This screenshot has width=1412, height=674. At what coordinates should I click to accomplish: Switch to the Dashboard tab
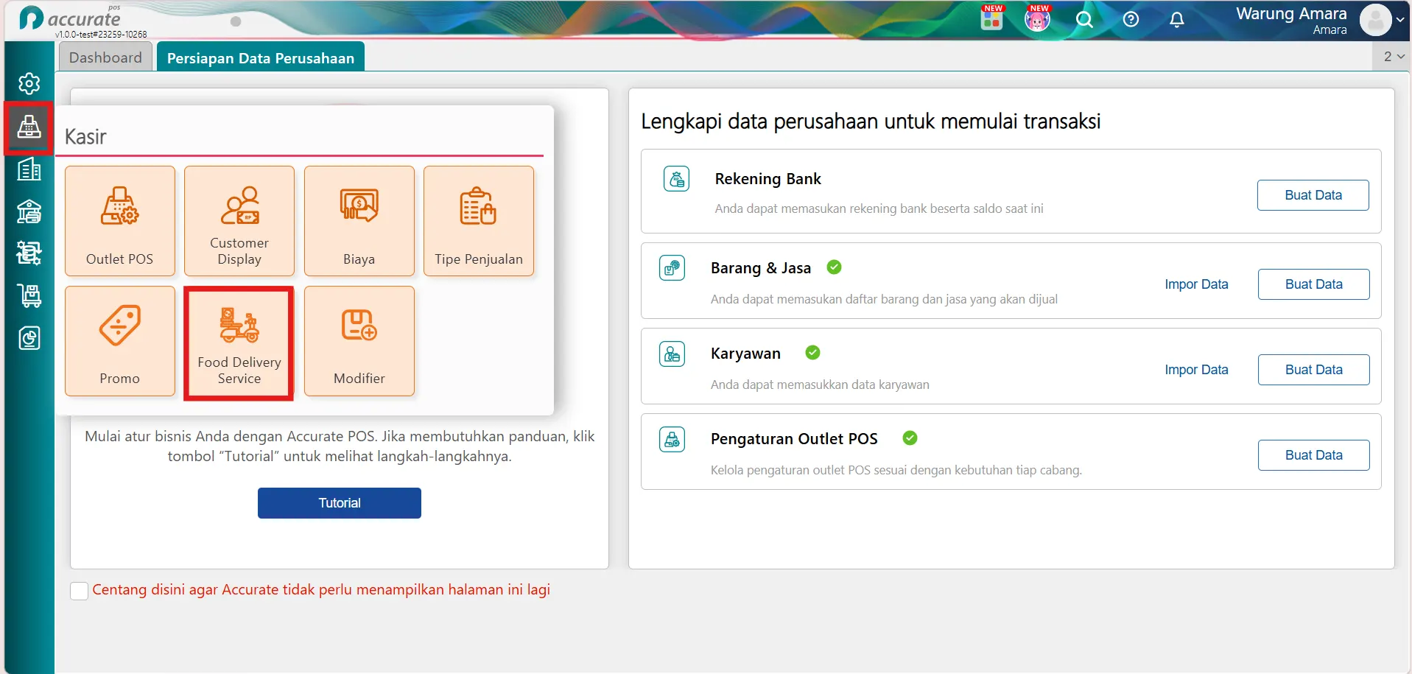(105, 57)
